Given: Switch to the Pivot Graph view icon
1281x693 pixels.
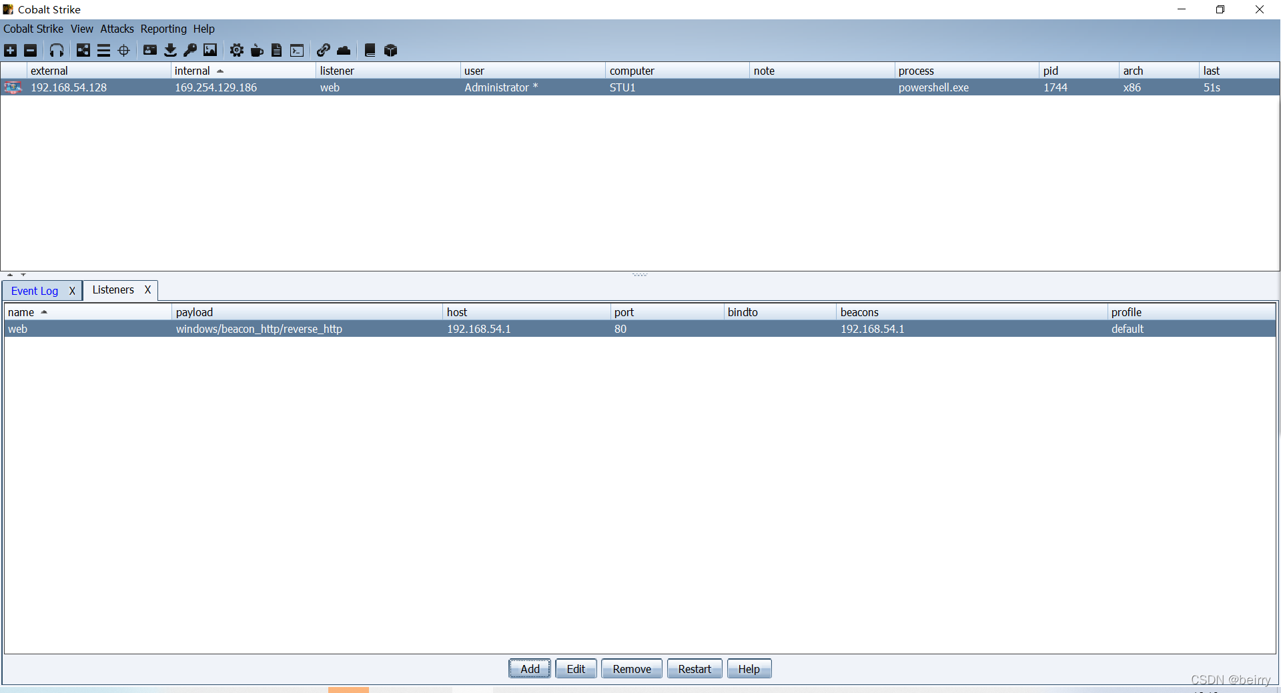Looking at the screenshot, I should (x=83, y=51).
